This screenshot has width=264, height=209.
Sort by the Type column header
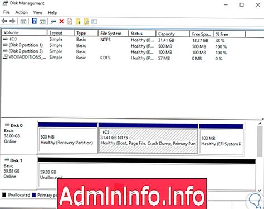(x=86, y=33)
